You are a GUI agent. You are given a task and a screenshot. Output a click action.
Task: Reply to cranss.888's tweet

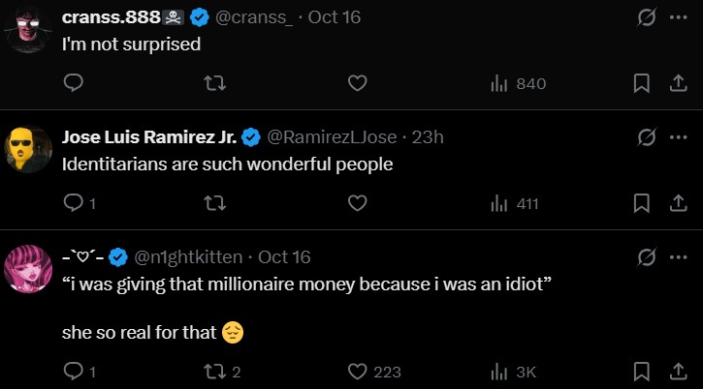tap(74, 84)
